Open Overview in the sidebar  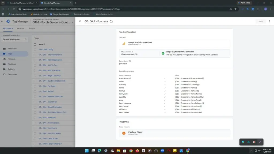(12, 49)
